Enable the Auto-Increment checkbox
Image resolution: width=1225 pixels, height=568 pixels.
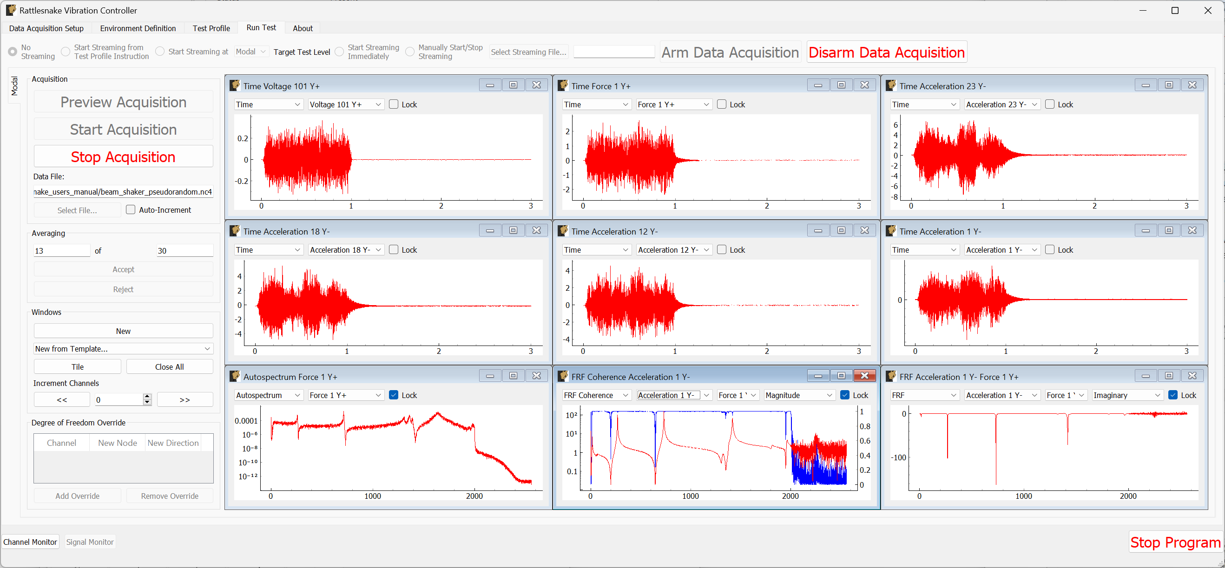point(130,209)
